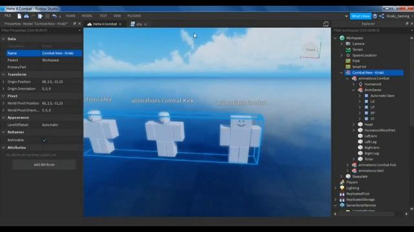414x232 pixels.
Task: Collapse the Pivot section in Properties
Action: [x=3, y=96]
